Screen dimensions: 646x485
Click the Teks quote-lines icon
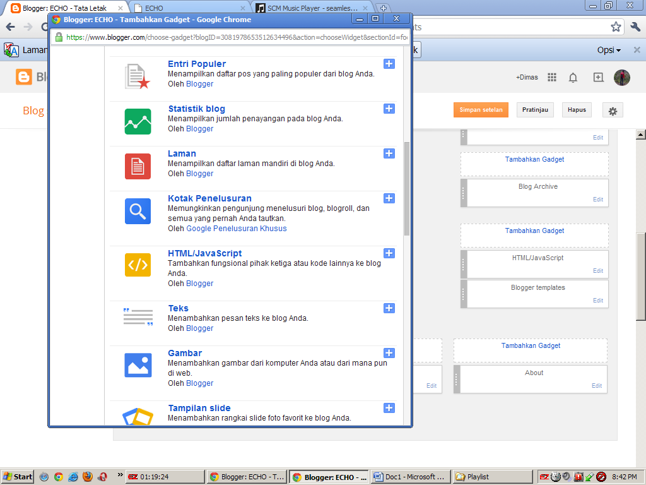coord(138,317)
